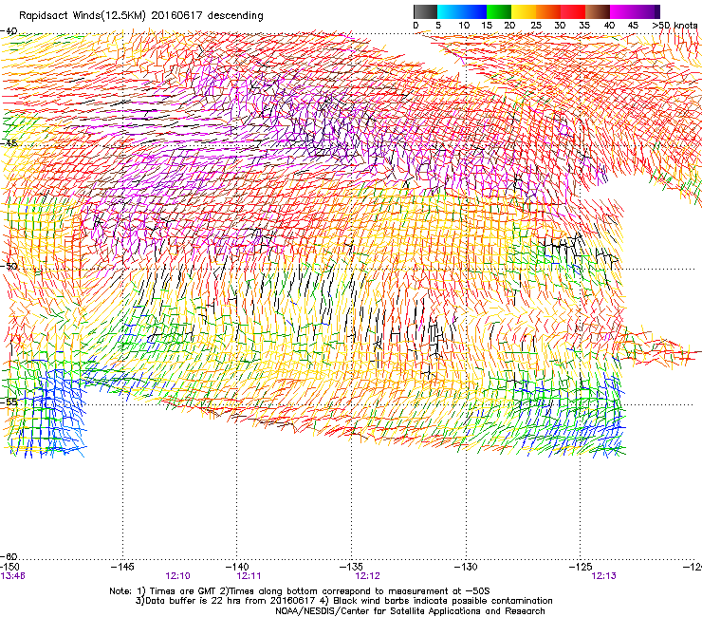Click the -45 latitude axis label
This screenshot has height=617, width=702.
click(9, 143)
